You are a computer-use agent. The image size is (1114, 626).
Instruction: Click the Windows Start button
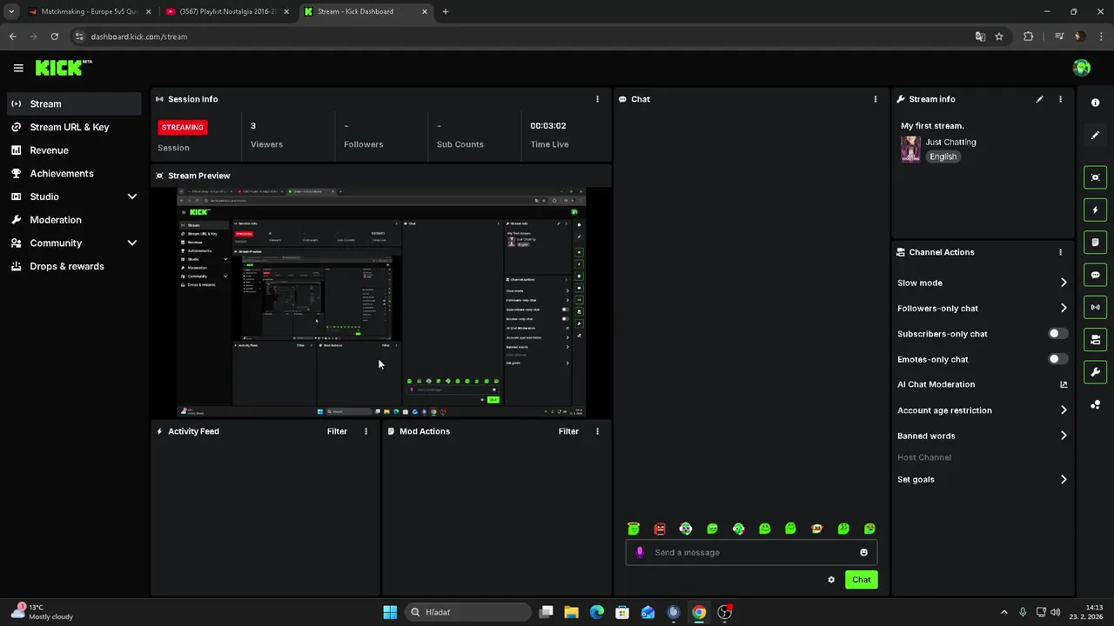(x=390, y=612)
